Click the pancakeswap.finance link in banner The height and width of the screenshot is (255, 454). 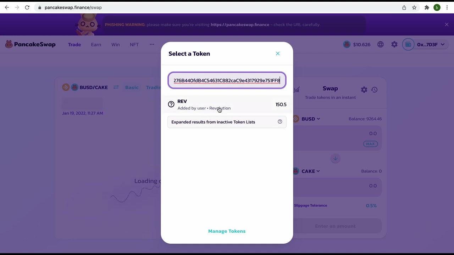click(x=240, y=24)
